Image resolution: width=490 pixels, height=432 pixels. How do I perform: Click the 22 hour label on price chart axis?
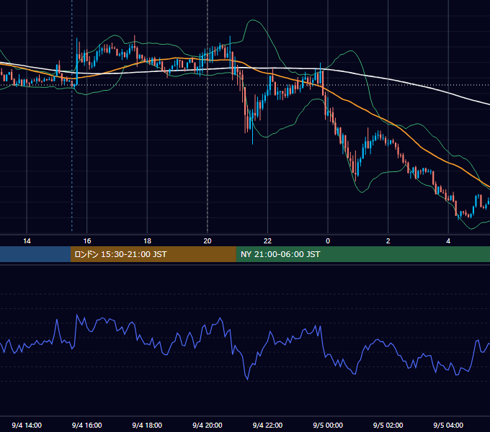click(267, 241)
